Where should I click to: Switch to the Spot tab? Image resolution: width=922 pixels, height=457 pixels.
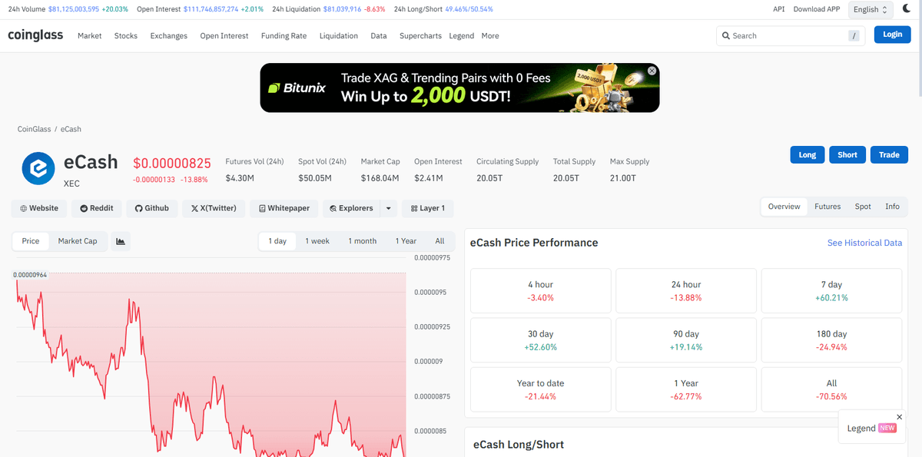[863, 207]
